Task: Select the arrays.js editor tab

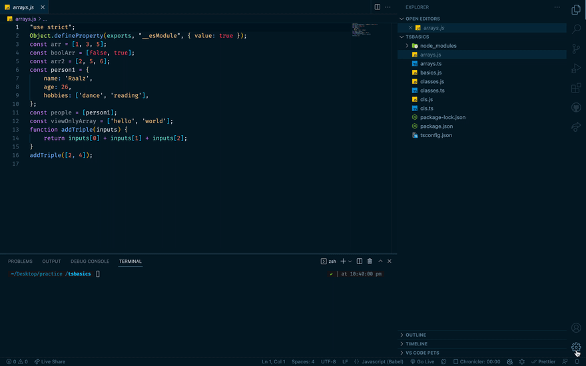Action: click(x=23, y=7)
